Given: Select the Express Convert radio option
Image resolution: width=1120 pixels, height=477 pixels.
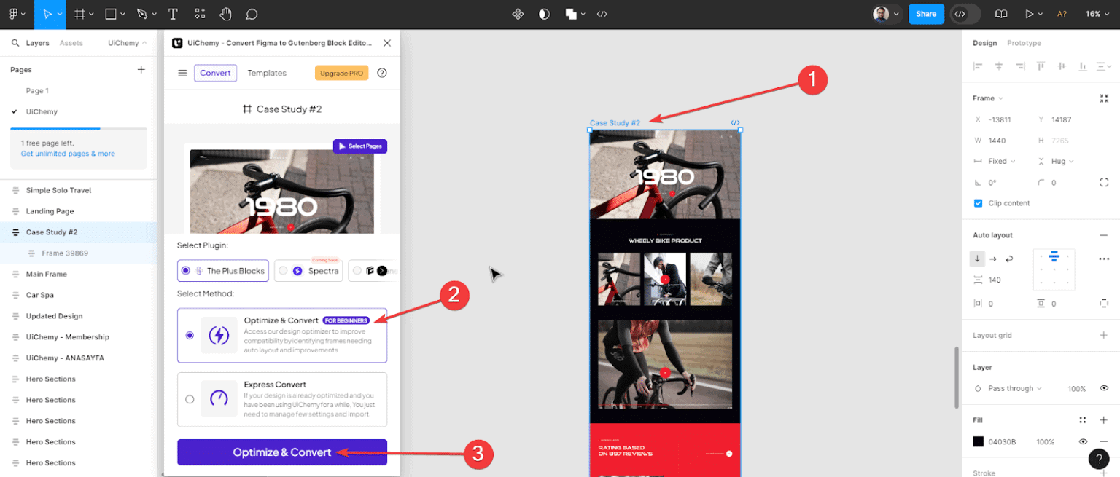Looking at the screenshot, I should (x=190, y=399).
